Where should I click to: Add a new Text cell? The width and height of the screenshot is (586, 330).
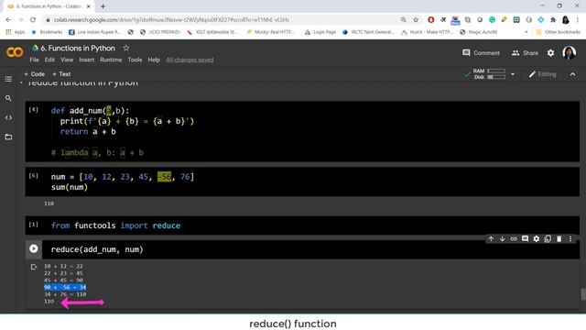point(61,74)
